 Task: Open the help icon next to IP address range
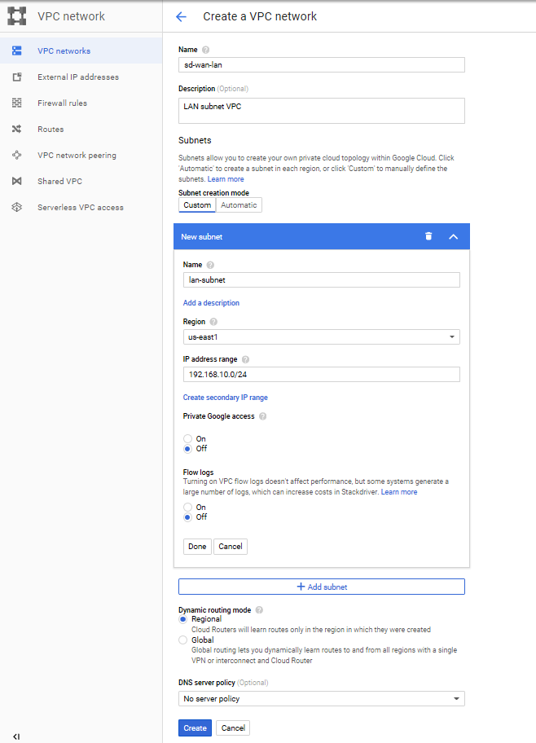(245, 359)
